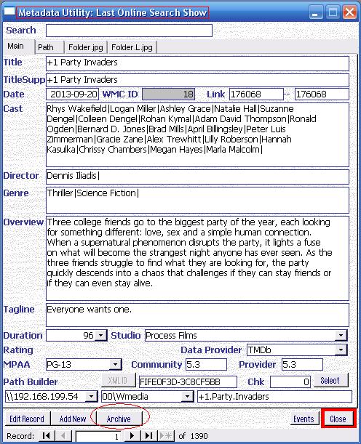This screenshot has height=444, width=361.
Task: Click the Overview label
Action: coord(23,222)
